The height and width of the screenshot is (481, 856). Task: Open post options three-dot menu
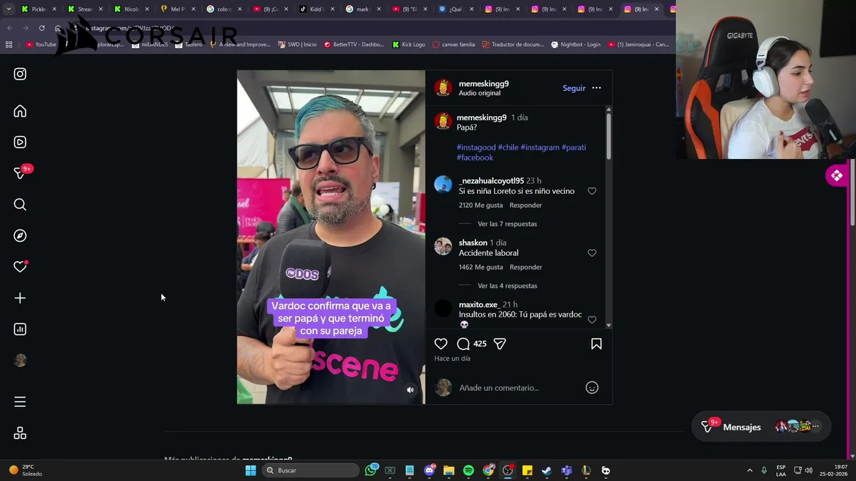click(597, 88)
